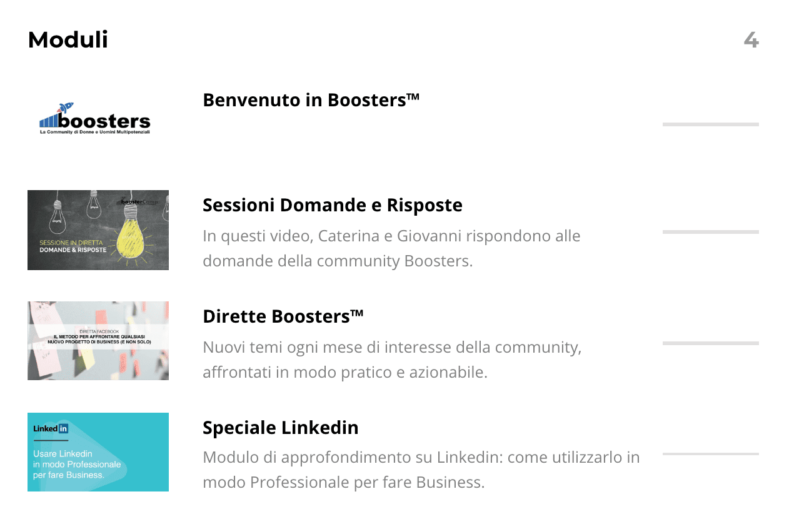The height and width of the screenshot is (514, 789).
Task: Open the Speciale Linkedin module title
Action: click(280, 428)
